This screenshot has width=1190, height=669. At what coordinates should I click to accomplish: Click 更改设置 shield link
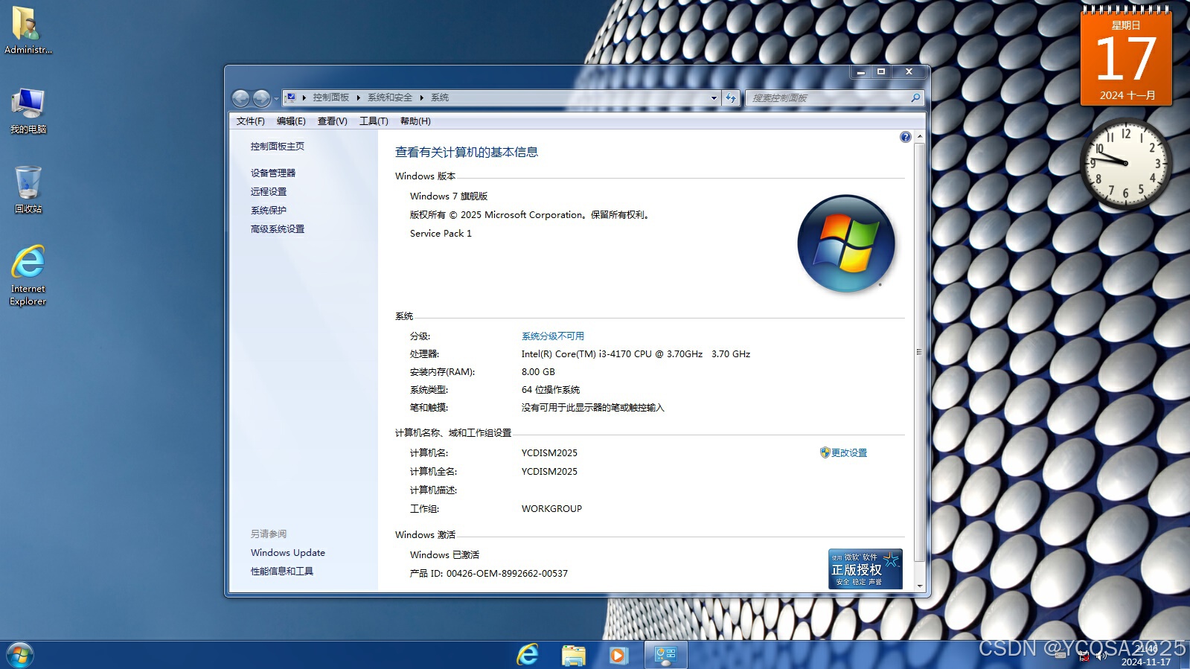point(844,452)
